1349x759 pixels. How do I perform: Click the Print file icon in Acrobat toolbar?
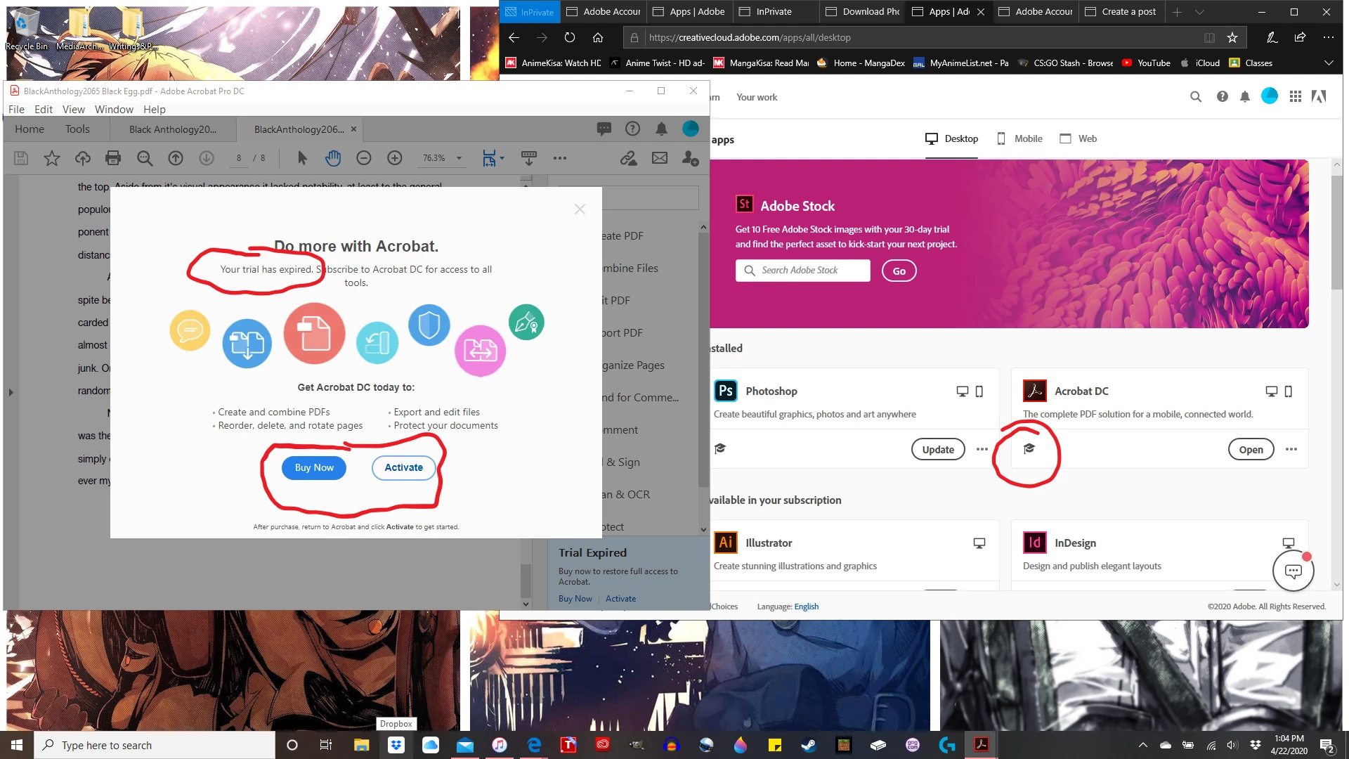pos(113,158)
